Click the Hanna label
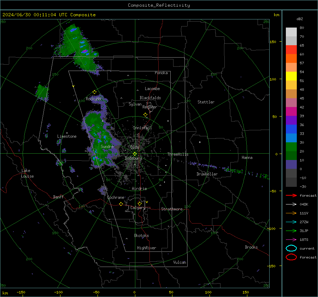The image size is (318, 297). click(247, 158)
